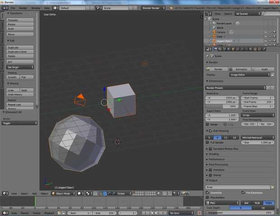Click the Duplicate Linked button
The image size is (280, 216).
point(20,52)
